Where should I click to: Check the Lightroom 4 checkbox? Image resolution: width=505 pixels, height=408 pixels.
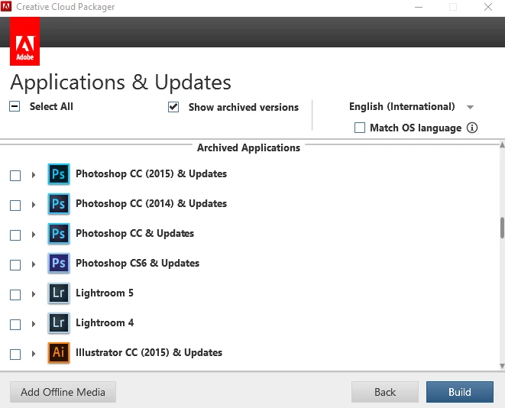(15, 325)
